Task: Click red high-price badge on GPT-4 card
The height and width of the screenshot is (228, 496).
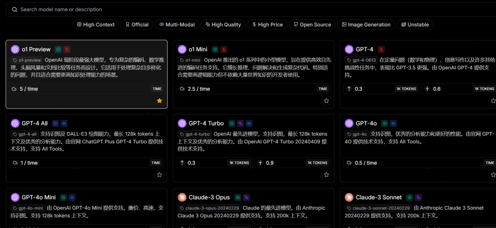Action: 381,49
